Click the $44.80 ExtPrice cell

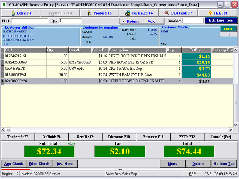click(196, 75)
